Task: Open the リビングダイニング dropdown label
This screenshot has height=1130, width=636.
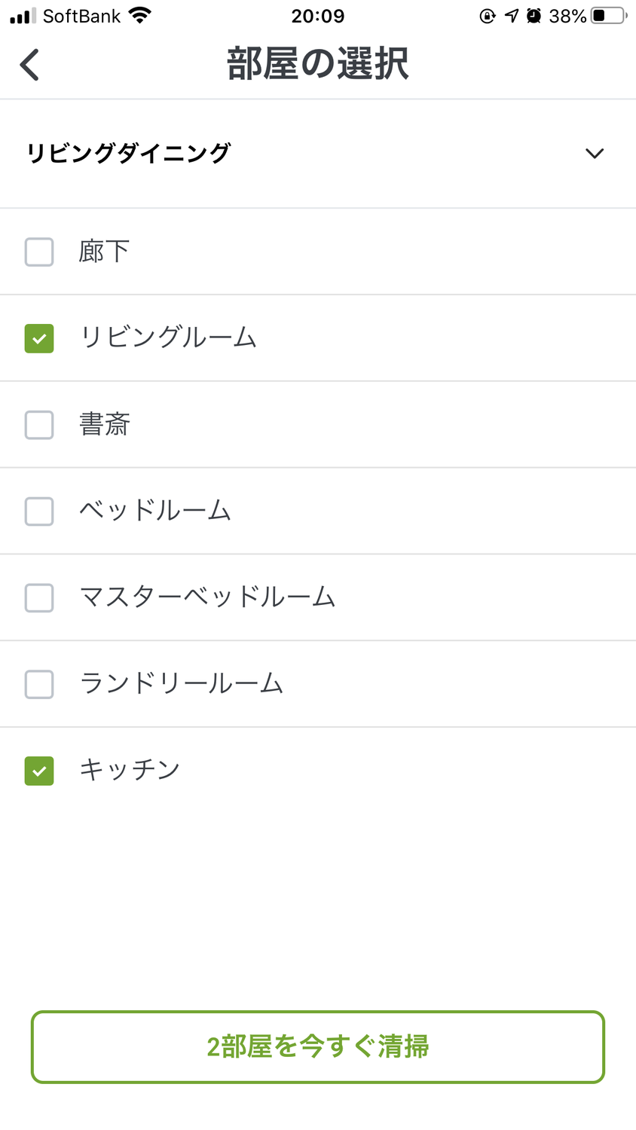Action: coord(128,154)
